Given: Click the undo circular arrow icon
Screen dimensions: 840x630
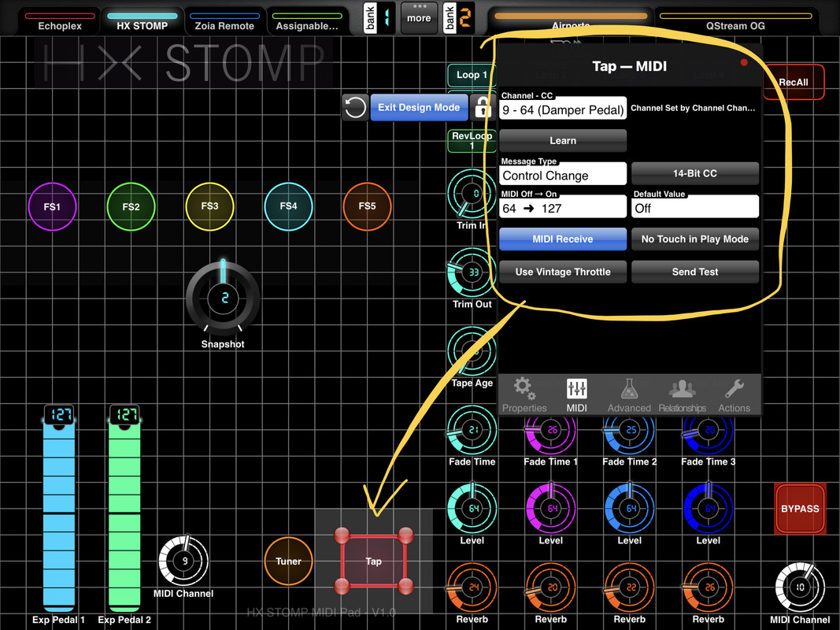Looking at the screenshot, I should coord(354,107).
